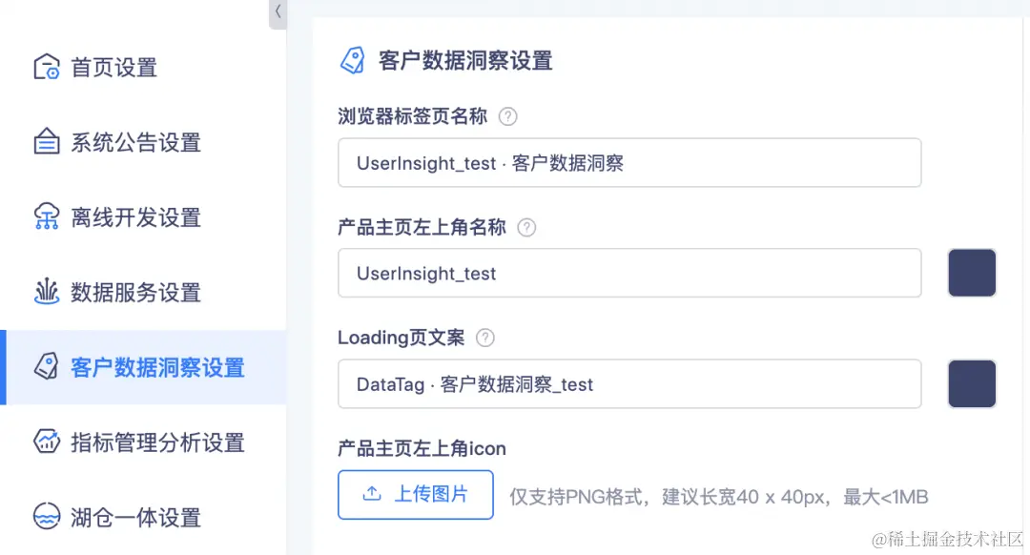The image size is (1030, 555).
Task: Click the 上传图片 upload button
Action: click(x=415, y=494)
